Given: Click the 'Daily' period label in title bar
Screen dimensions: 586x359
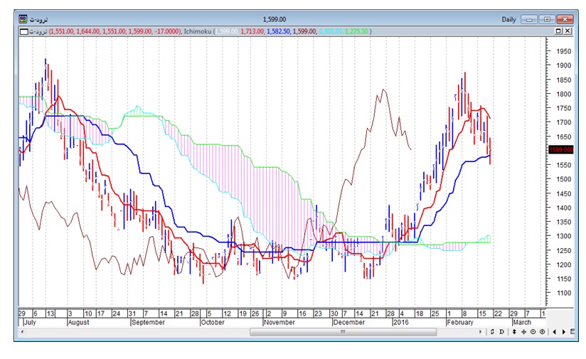Looking at the screenshot, I should click(508, 19).
